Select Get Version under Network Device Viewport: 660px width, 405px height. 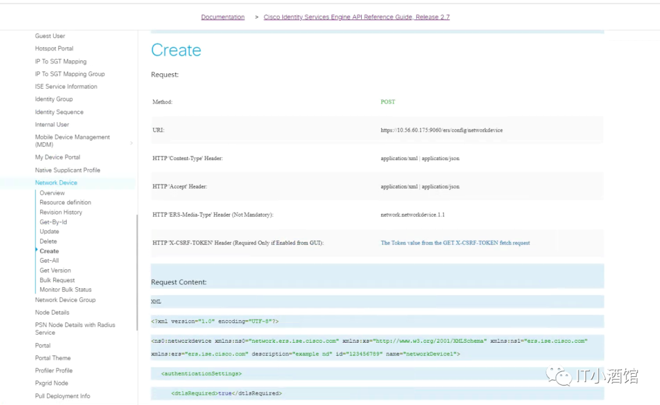[54, 270]
